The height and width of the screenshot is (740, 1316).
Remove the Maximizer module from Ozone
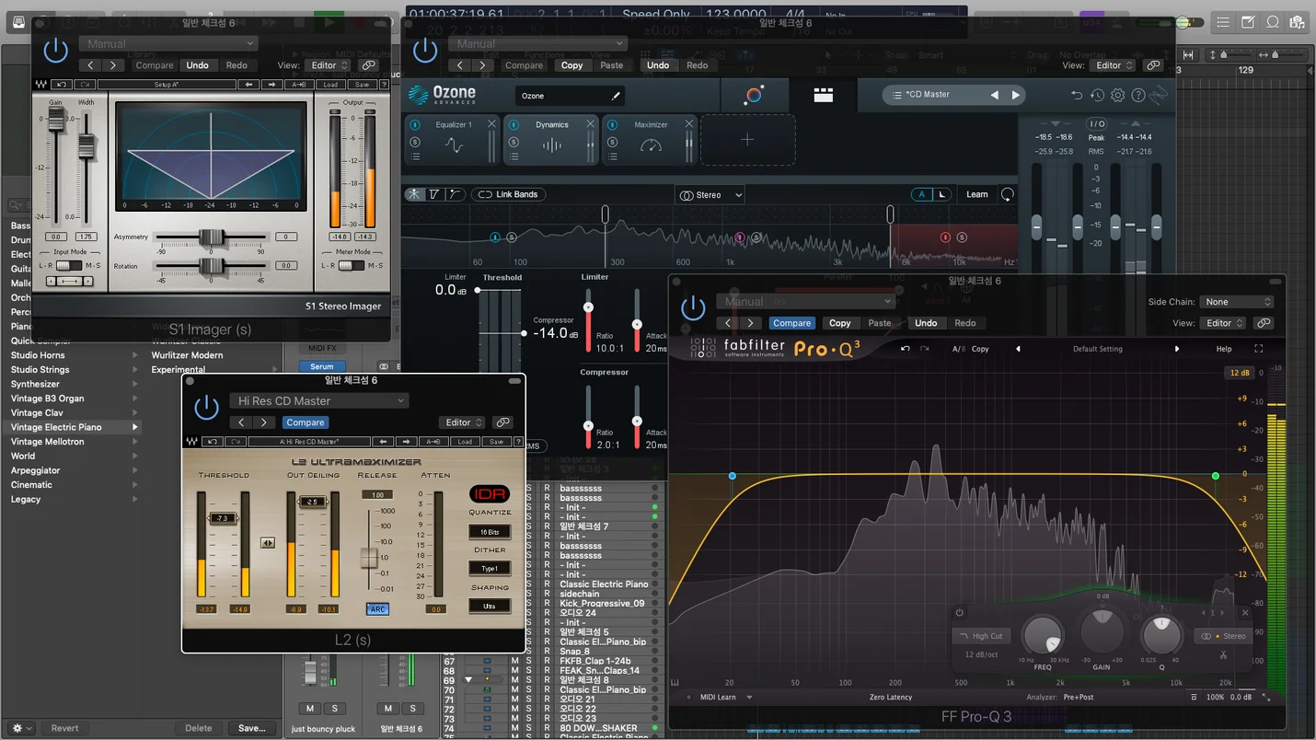click(688, 124)
